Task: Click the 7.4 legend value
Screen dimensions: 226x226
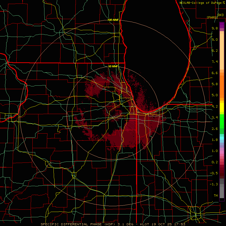Action: coord(215,62)
